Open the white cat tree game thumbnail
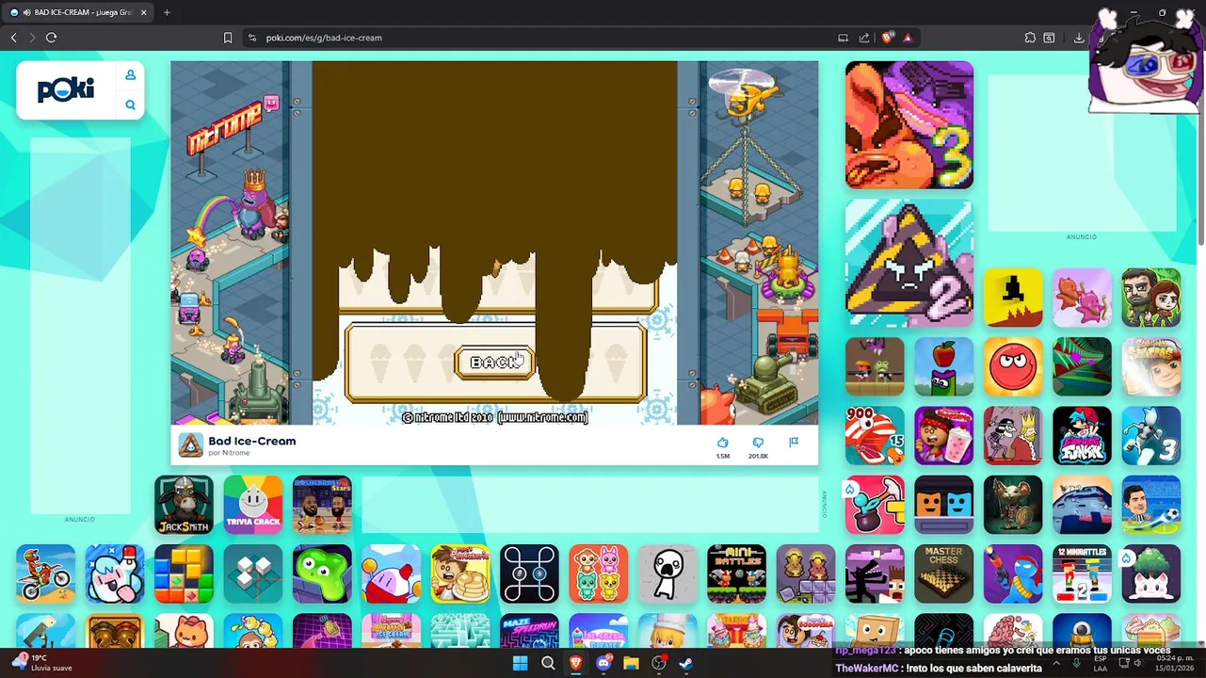1206x678 pixels. point(1150,573)
